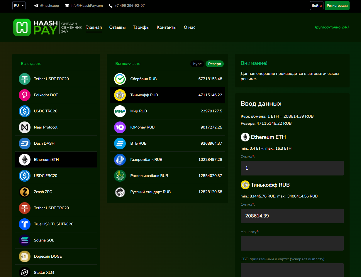This screenshot has height=277, width=361.
Task: Click the Войти button
Action: [317, 6]
